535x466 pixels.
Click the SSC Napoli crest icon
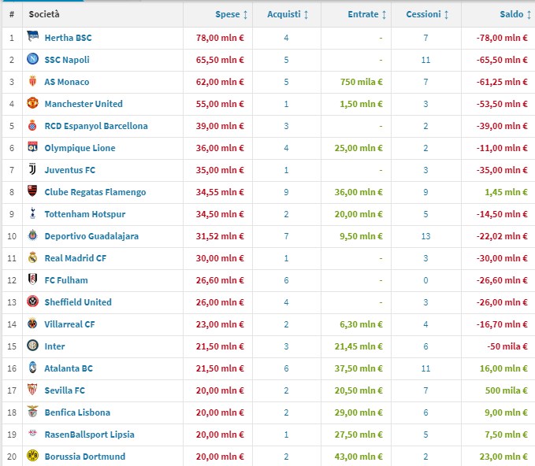[x=33, y=58]
